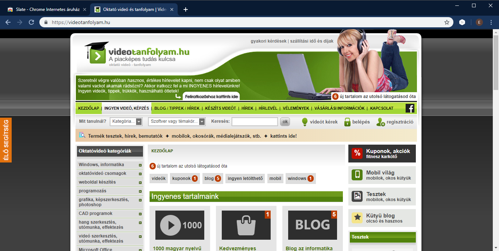Click the KEZDŐLAP breadcrumb text
Screen dimensions: 499x251
click(x=162, y=150)
